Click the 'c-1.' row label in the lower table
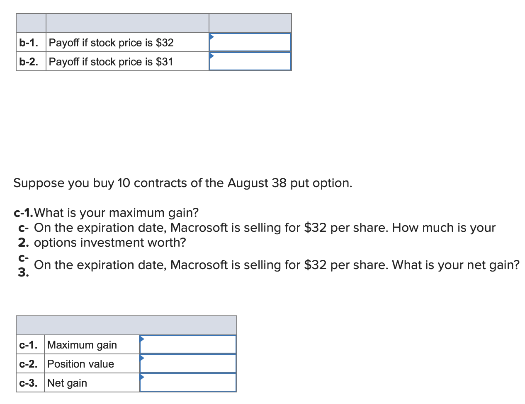Image resolution: width=525 pixels, height=404 pixels. tap(29, 344)
